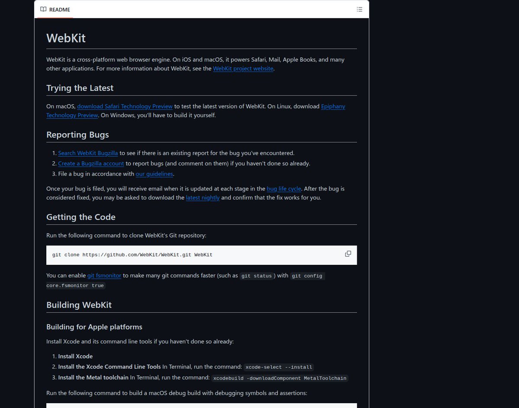
Task: Open the our guidelines link
Action: (154, 174)
